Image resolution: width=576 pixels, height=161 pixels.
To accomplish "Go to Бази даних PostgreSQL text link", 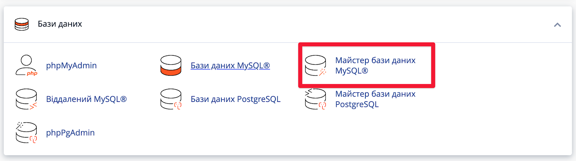I will tap(235, 99).
